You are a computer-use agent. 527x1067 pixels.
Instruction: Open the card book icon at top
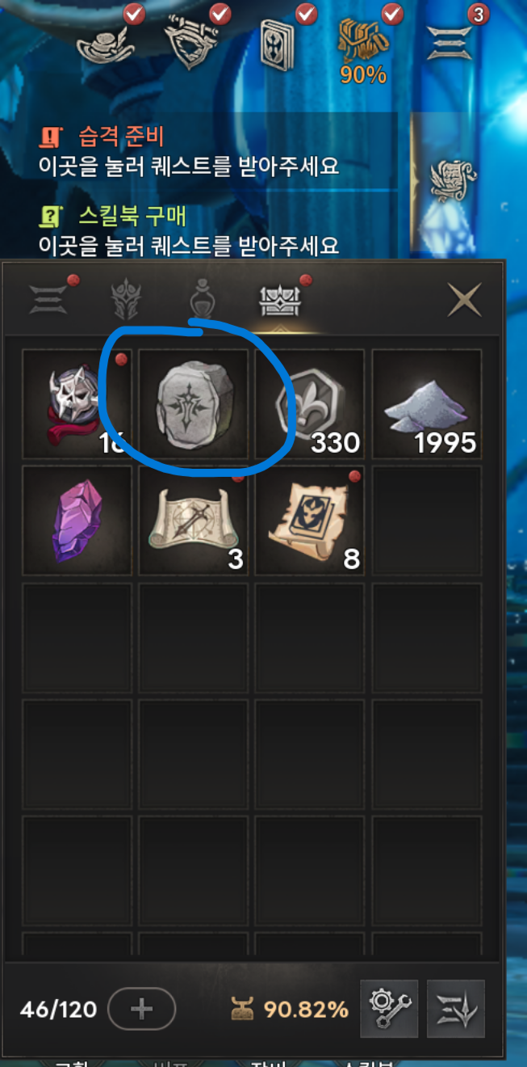point(278,42)
